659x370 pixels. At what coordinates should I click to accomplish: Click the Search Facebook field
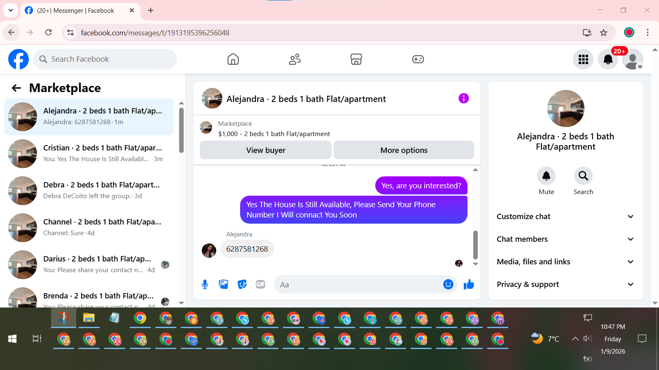click(x=105, y=59)
